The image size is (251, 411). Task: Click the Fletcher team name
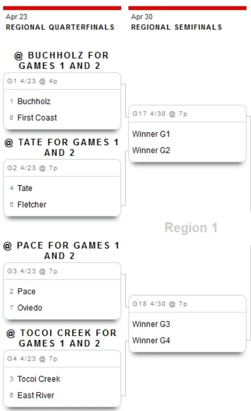tap(32, 205)
